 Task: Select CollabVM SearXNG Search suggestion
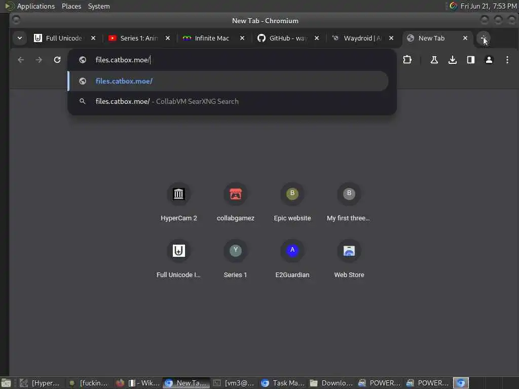228,101
